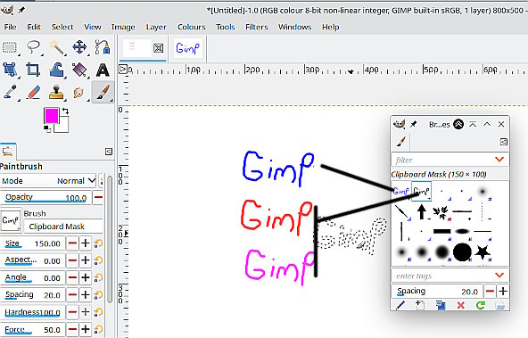This screenshot has height=338, width=528.
Task: Open the File menu
Action: pyautogui.click(x=10, y=27)
